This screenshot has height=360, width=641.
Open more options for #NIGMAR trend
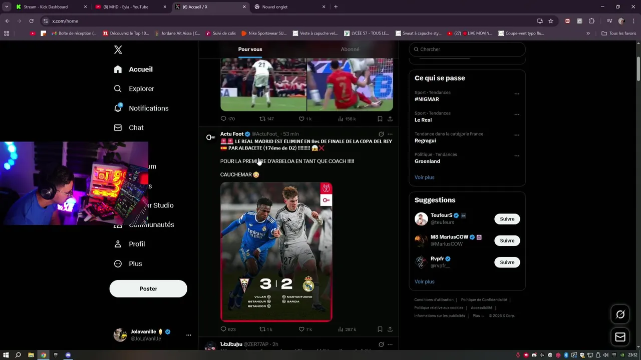517,93
